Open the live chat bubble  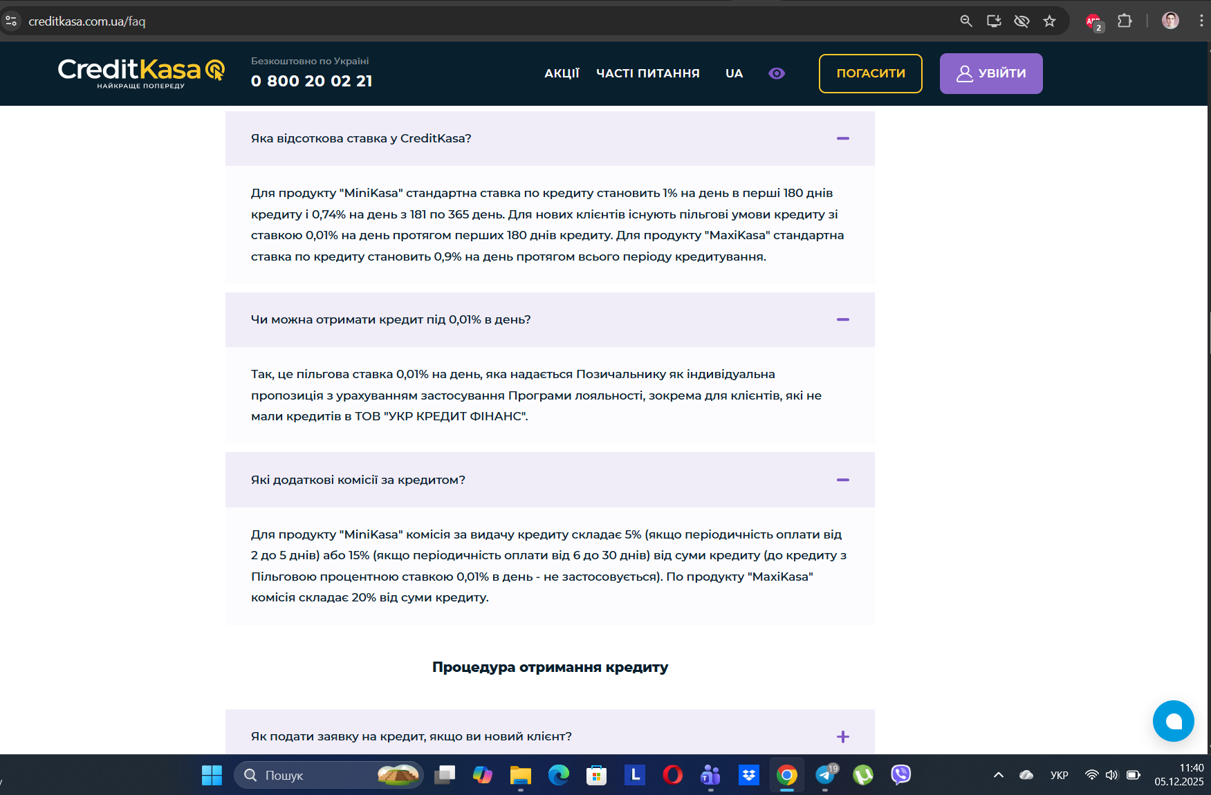pos(1173,721)
